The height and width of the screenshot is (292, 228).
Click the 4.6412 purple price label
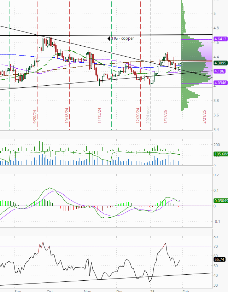tap(220, 39)
